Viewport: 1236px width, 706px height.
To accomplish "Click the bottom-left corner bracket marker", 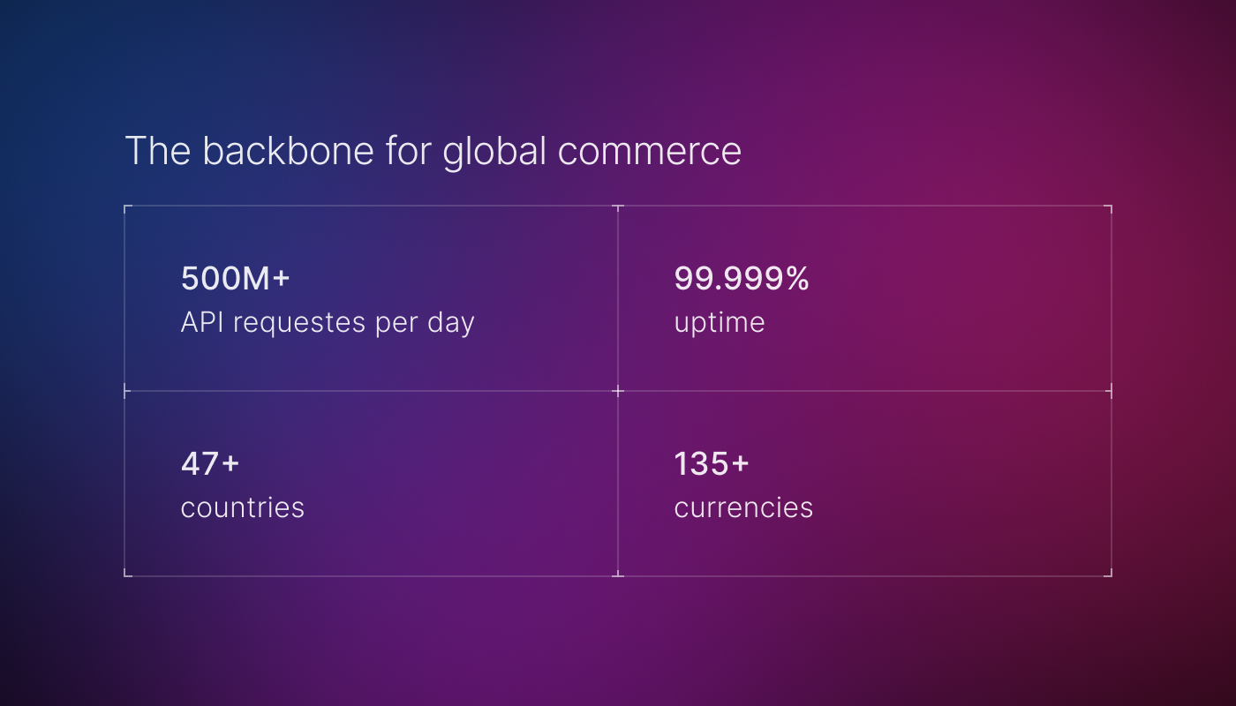I will (x=125, y=575).
